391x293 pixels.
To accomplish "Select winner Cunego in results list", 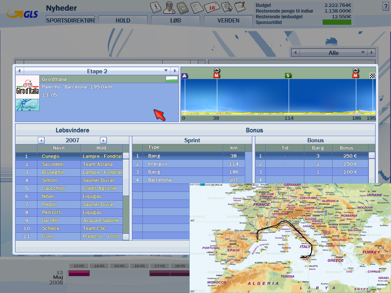I will click(51, 156).
